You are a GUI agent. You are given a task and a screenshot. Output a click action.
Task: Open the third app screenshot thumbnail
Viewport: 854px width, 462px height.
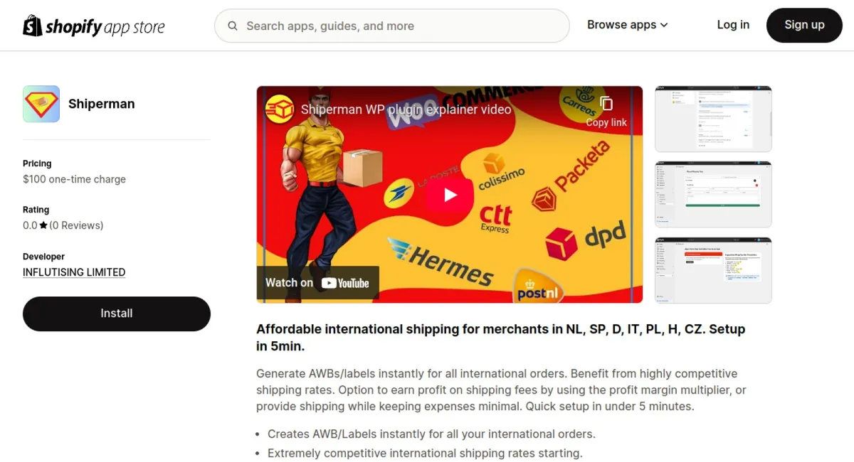(713, 270)
